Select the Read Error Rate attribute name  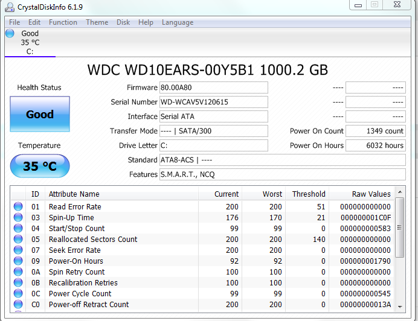75,207
